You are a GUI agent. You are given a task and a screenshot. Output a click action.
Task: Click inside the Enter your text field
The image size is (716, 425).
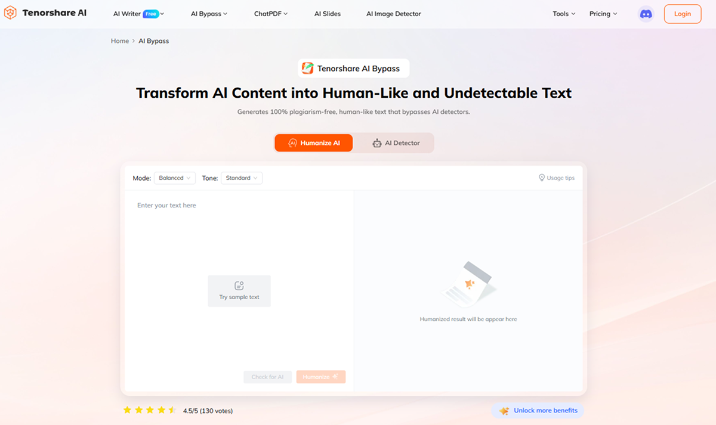239,238
